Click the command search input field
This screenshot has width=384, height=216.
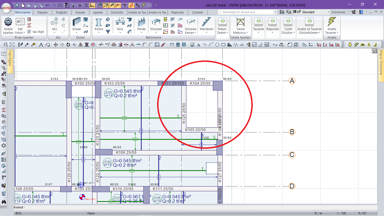(x=247, y=12)
